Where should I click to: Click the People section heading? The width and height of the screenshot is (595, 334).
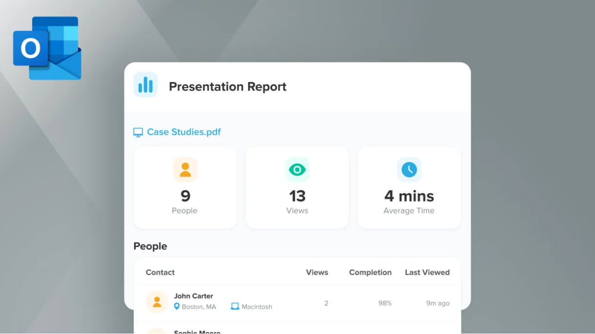pos(150,246)
